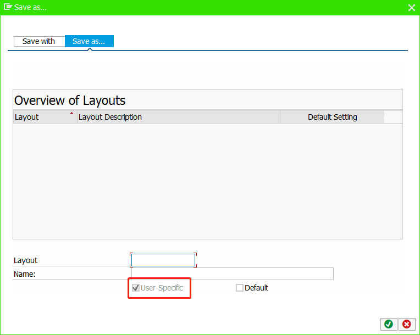
Task: Confirm with the green checkmark button
Action: coord(389,324)
